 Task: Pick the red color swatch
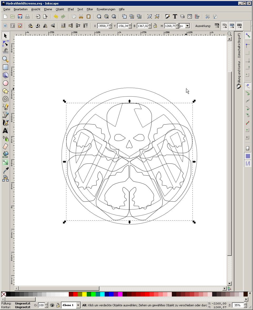pos(75,294)
